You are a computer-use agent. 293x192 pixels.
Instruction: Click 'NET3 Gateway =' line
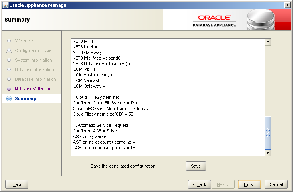tap(89, 52)
